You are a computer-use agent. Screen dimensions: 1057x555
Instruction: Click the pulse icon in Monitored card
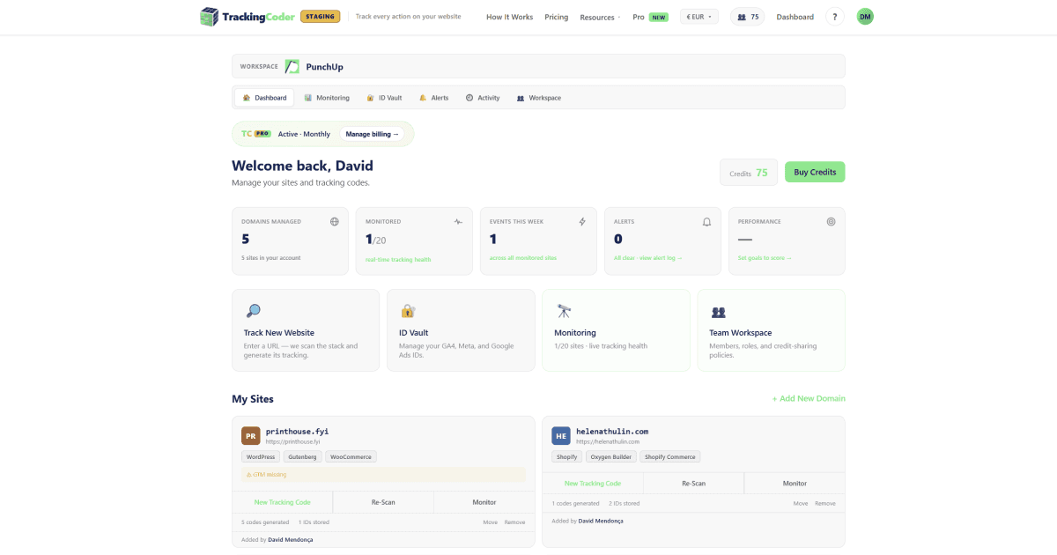(x=458, y=222)
